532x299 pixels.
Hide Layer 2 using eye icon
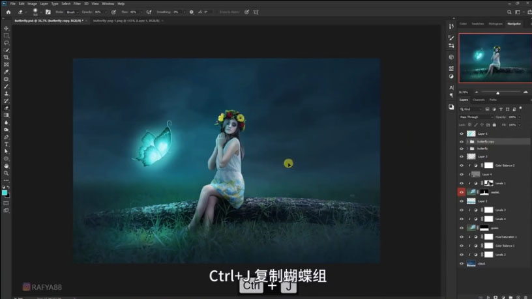[462, 201]
